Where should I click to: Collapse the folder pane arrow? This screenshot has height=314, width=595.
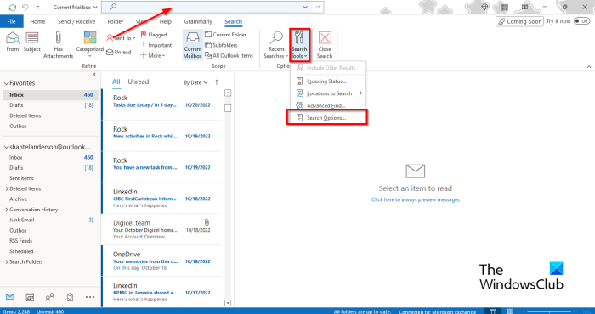pos(94,74)
